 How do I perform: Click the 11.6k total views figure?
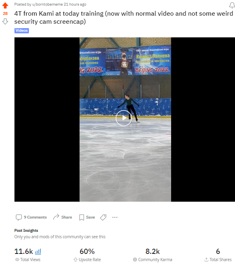(24, 252)
